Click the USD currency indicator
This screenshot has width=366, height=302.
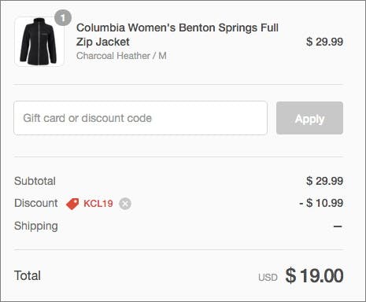(x=268, y=278)
